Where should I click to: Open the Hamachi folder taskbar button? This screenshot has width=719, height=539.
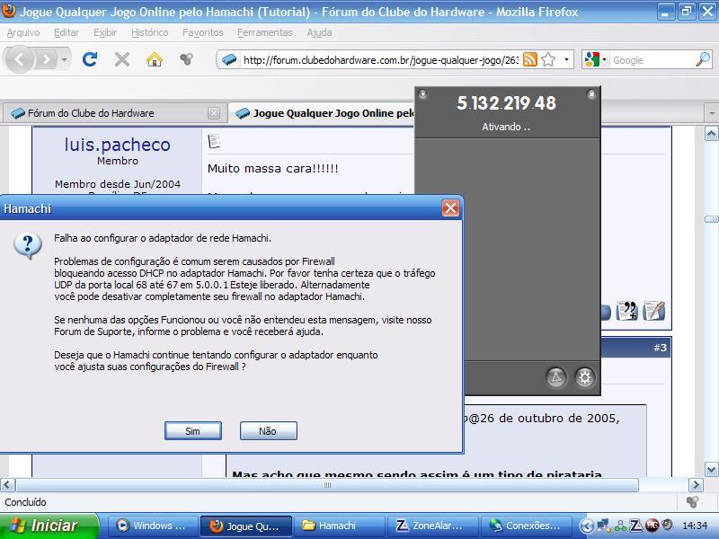[339, 526]
